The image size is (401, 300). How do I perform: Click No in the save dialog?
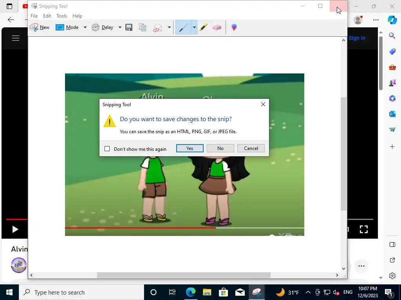(220, 148)
